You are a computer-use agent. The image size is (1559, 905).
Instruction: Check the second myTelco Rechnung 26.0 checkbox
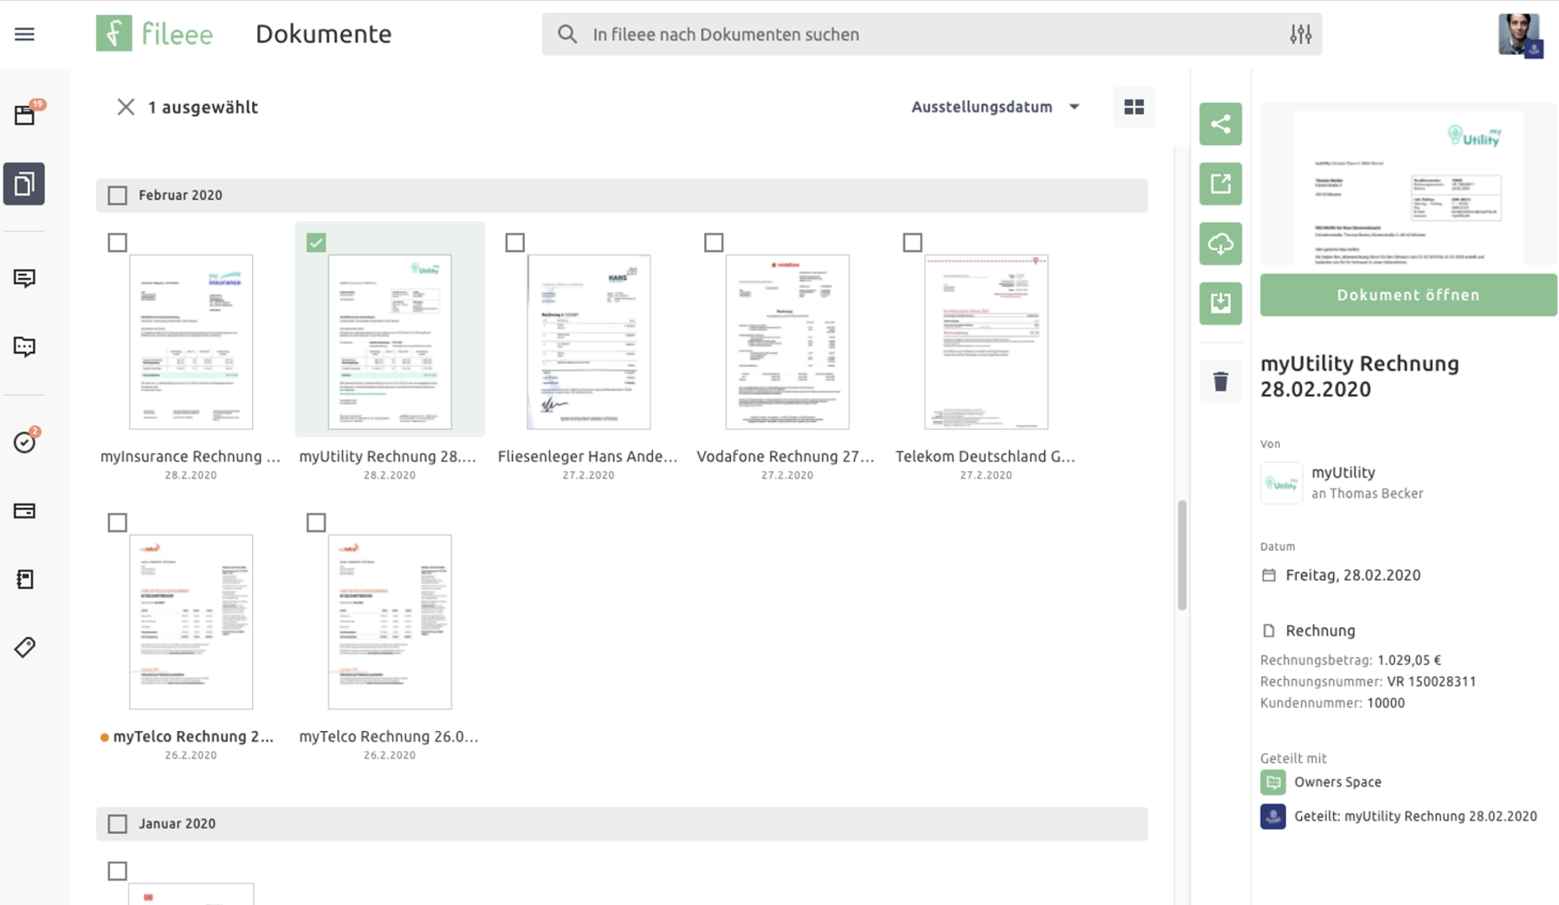pos(316,522)
